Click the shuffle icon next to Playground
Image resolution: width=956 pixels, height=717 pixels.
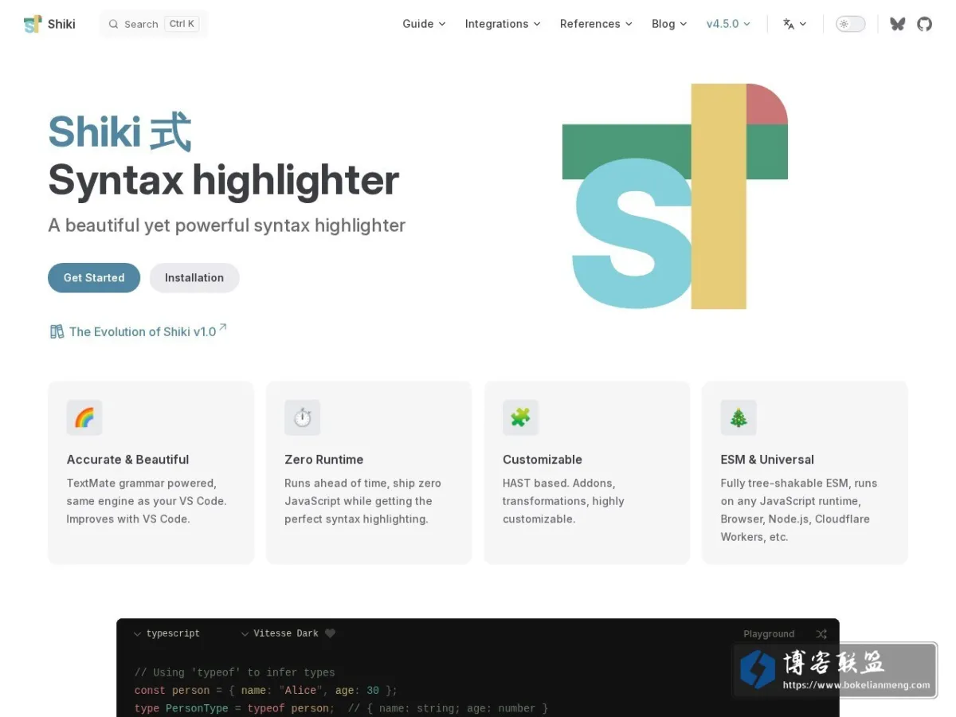(x=821, y=634)
